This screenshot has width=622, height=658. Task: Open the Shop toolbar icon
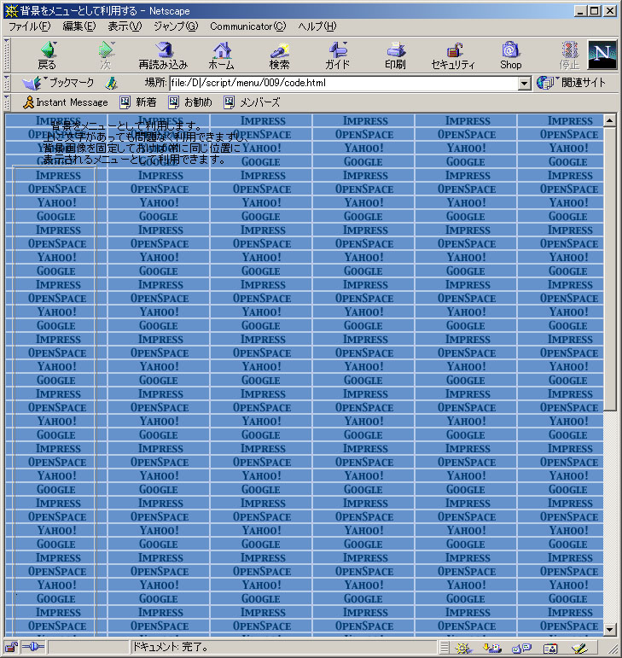click(510, 55)
